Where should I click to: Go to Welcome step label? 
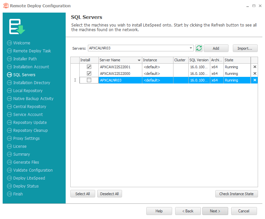pyautogui.click(x=22, y=43)
